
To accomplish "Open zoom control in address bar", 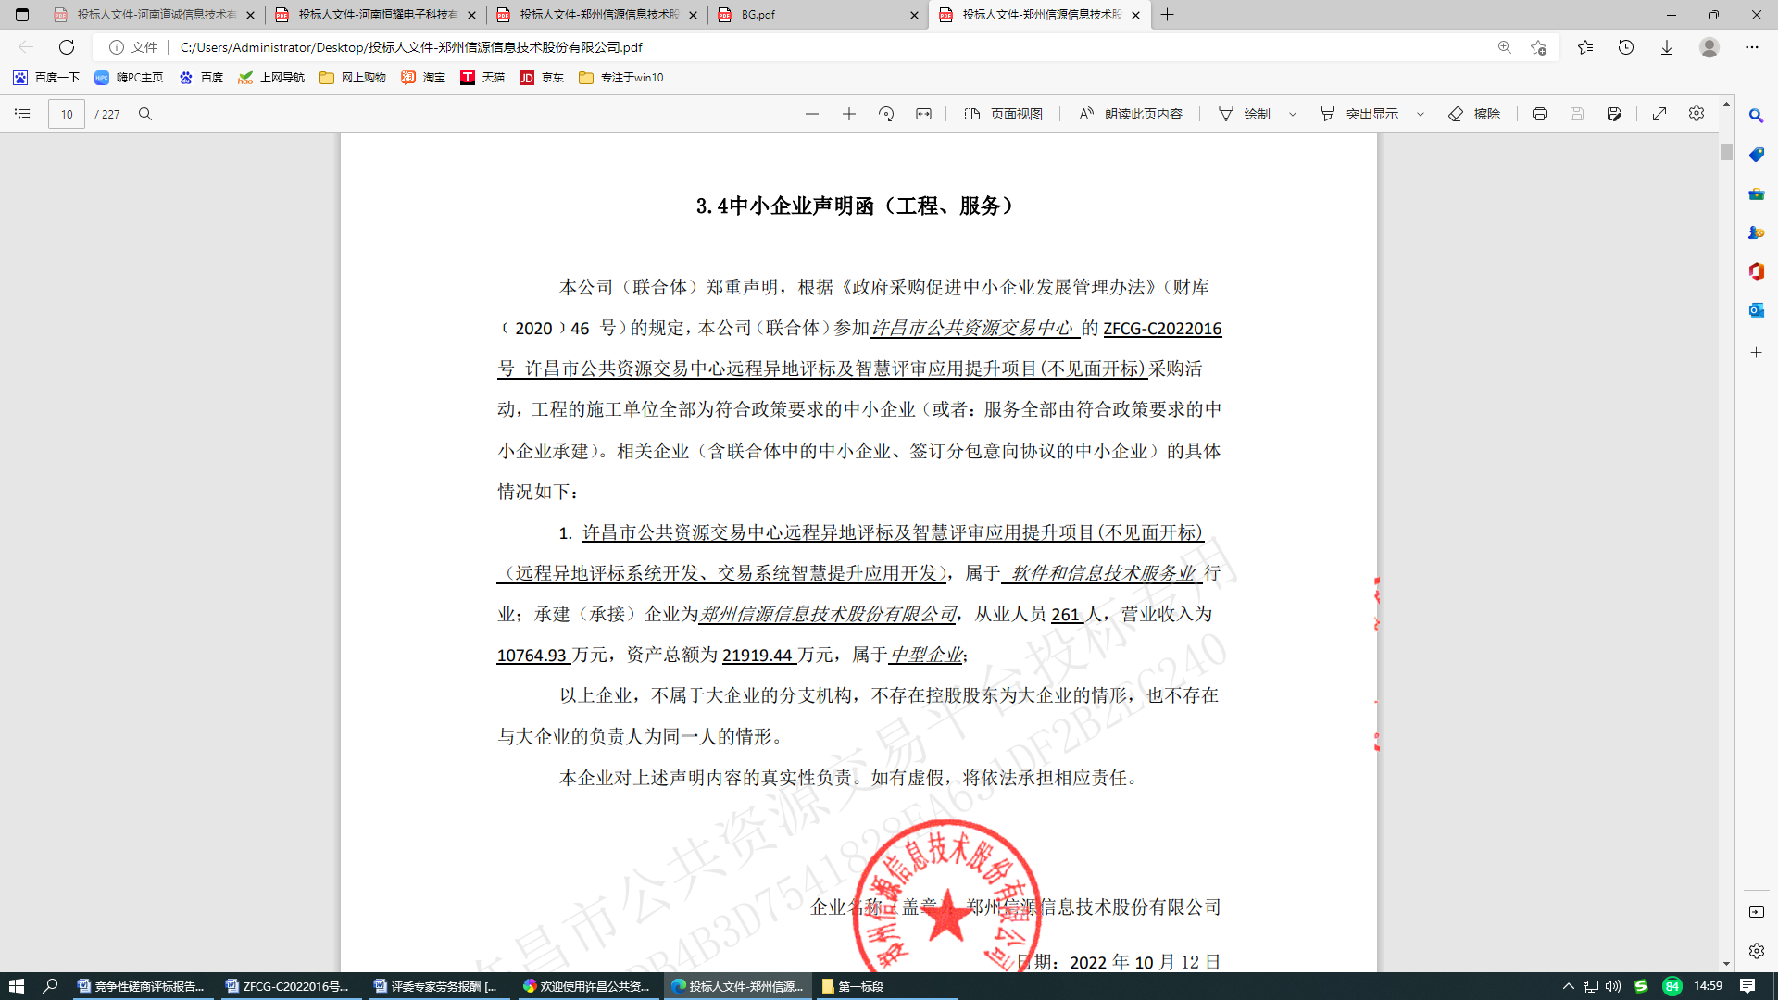I will (1505, 47).
